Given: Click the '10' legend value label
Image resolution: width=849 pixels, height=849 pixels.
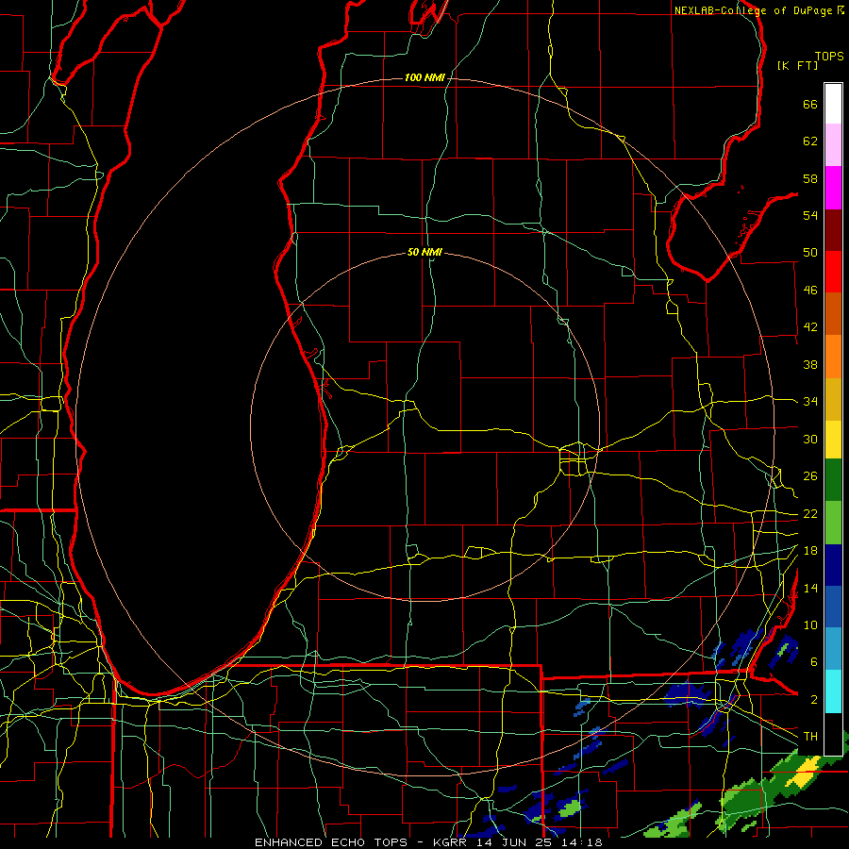Looking at the screenshot, I should point(810,624).
